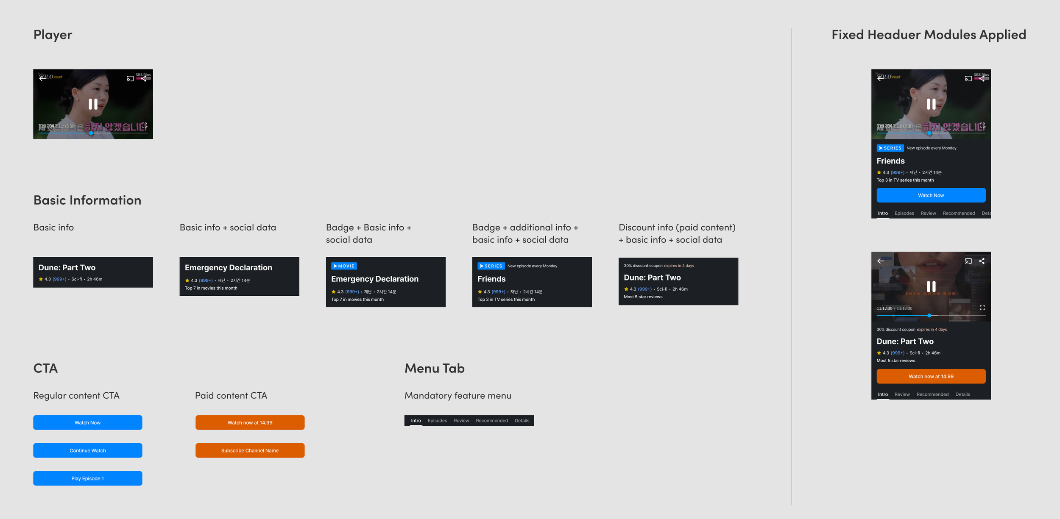This screenshot has width=1060, height=519.
Task: Open Recommended tab in Dune: Part Two mockup
Action: click(x=932, y=394)
